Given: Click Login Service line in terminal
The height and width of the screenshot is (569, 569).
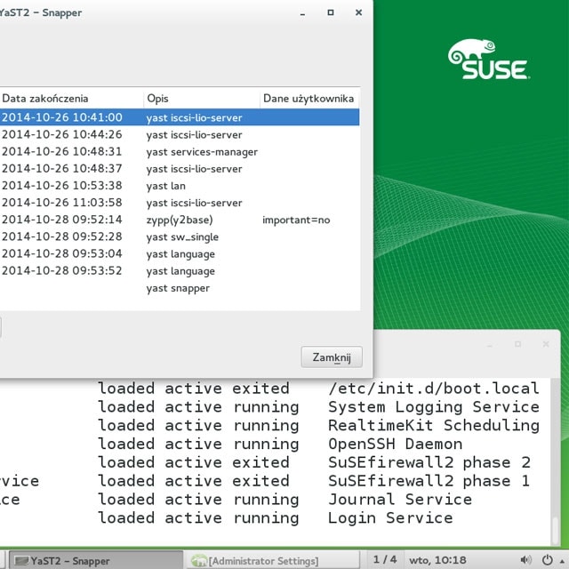Looking at the screenshot, I should 390,517.
